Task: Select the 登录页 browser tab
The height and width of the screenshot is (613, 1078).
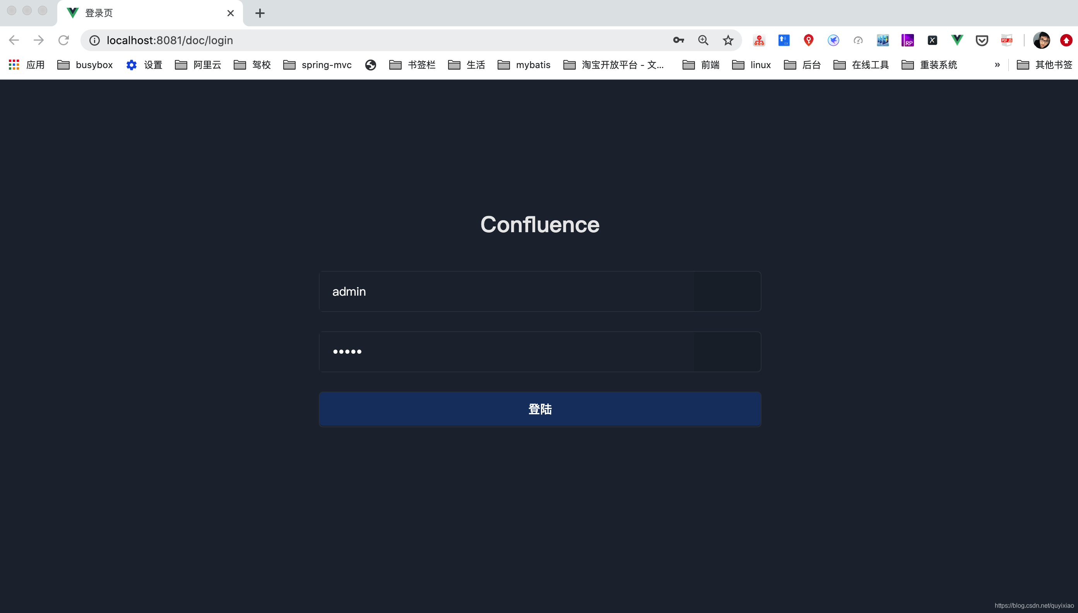Action: coord(150,13)
